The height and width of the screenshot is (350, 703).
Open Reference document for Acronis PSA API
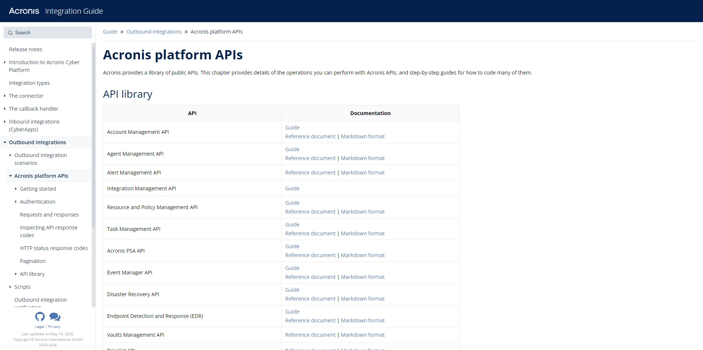[x=310, y=255]
